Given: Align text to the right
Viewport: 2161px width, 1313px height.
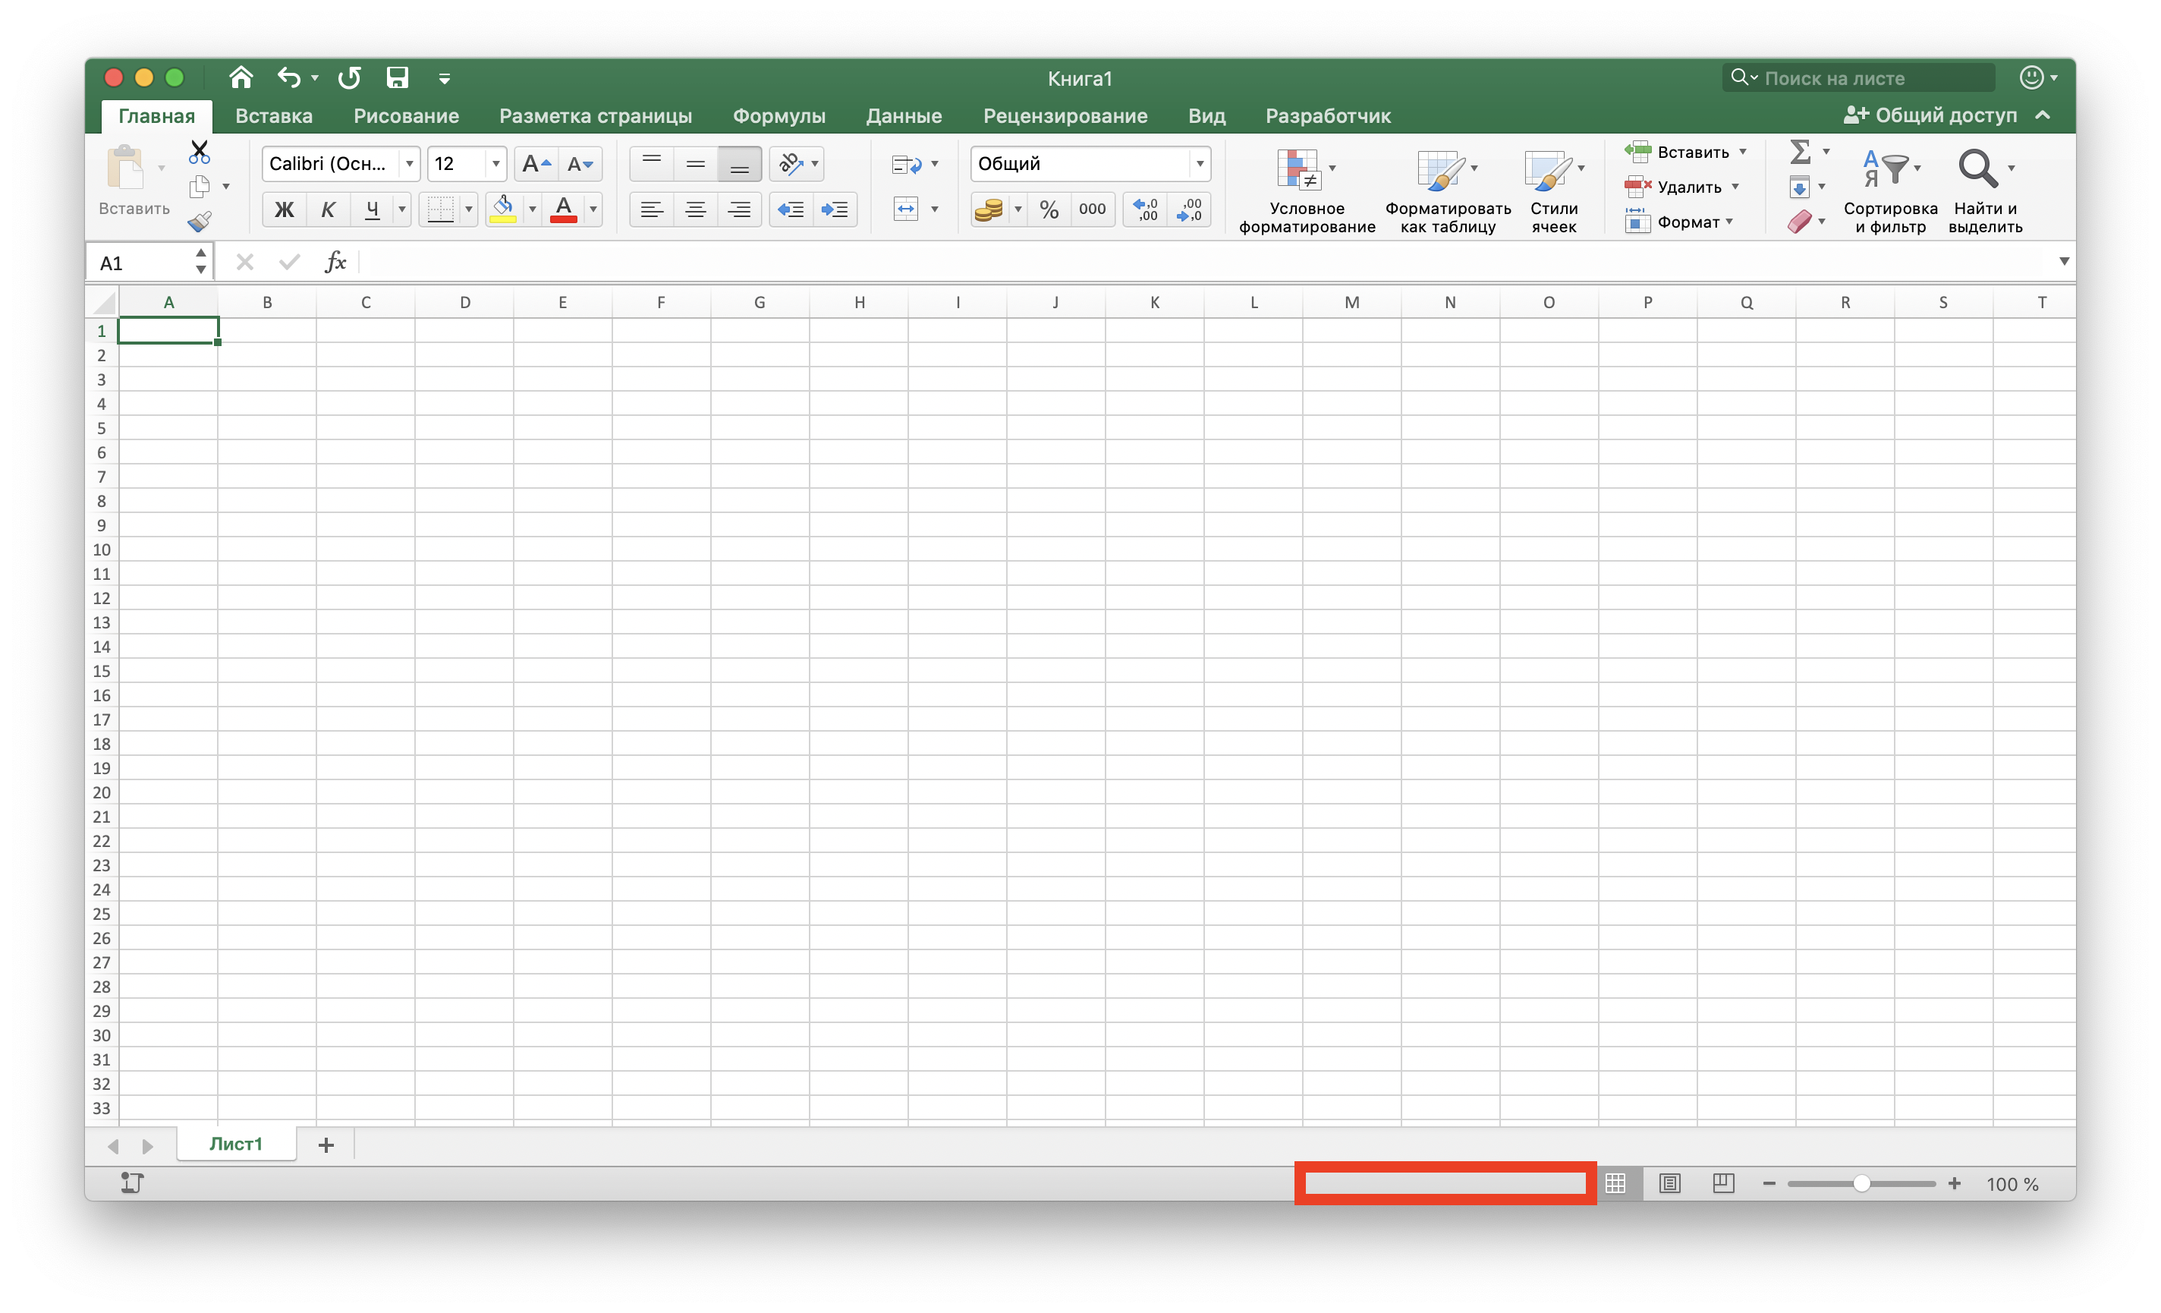Looking at the screenshot, I should coord(739,209).
